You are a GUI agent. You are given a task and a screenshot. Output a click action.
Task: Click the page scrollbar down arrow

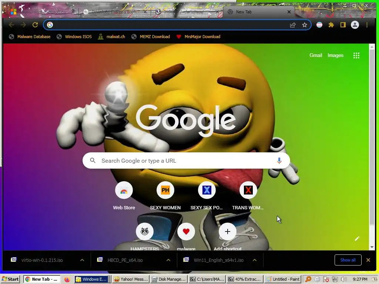point(372,247)
